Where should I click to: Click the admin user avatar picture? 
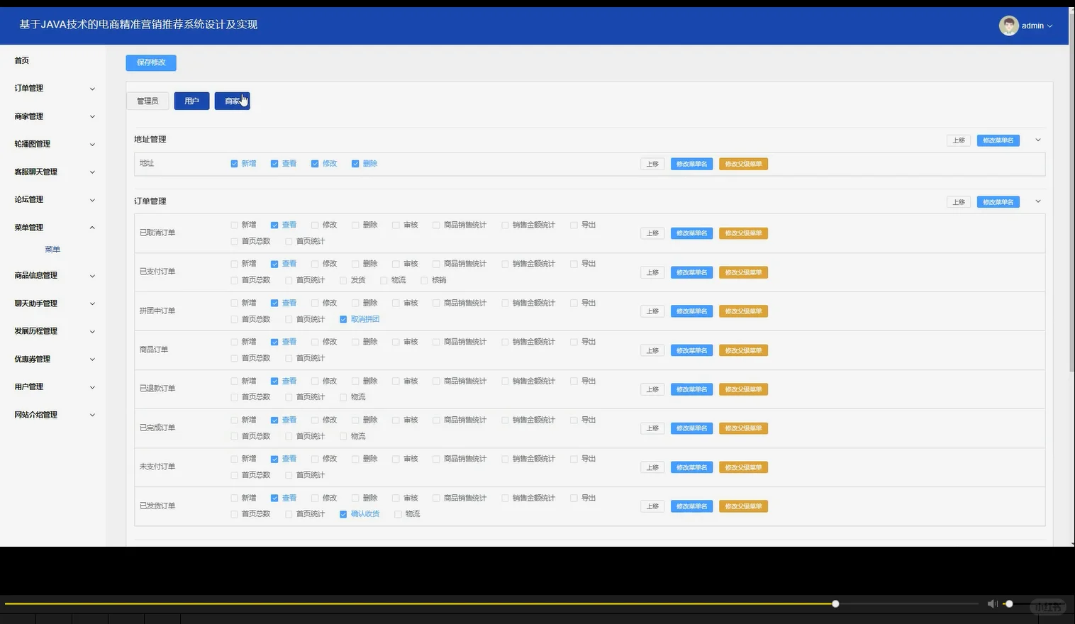point(1008,26)
